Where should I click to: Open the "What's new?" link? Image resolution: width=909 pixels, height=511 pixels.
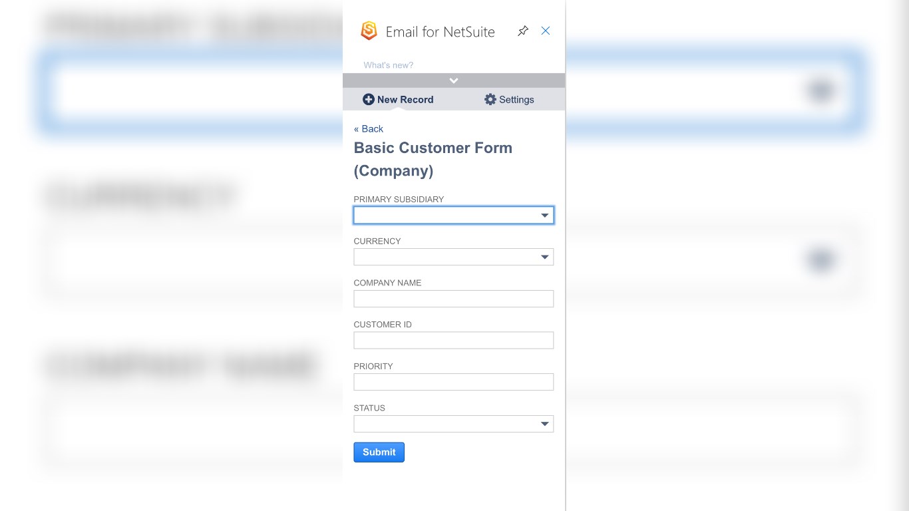tap(389, 65)
